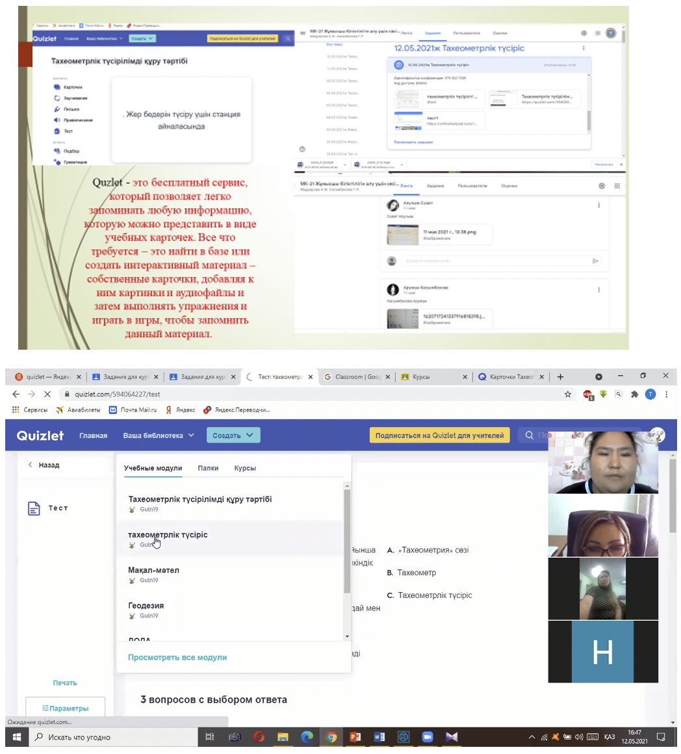Open PowerPoint from the taskbar
The image size is (681, 754).
pyautogui.click(x=355, y=736)
